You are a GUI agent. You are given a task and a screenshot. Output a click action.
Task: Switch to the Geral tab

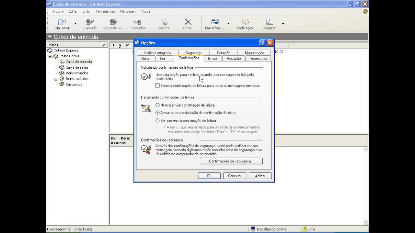[145, 59]
